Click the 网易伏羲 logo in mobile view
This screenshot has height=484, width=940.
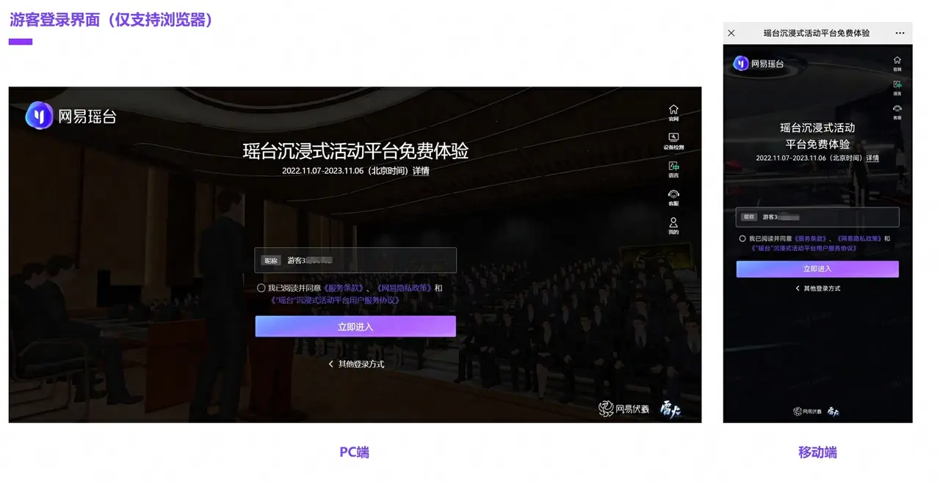point(808,411)
